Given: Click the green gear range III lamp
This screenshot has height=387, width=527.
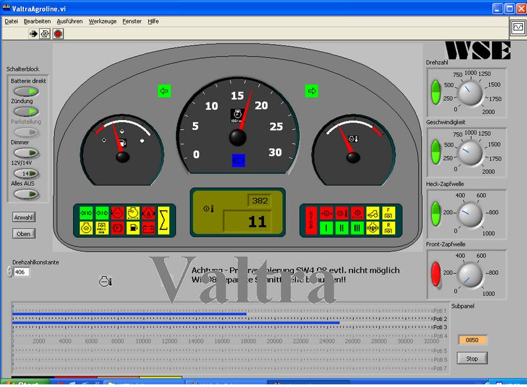Looking at the screenshot, I should pos(357,228).
